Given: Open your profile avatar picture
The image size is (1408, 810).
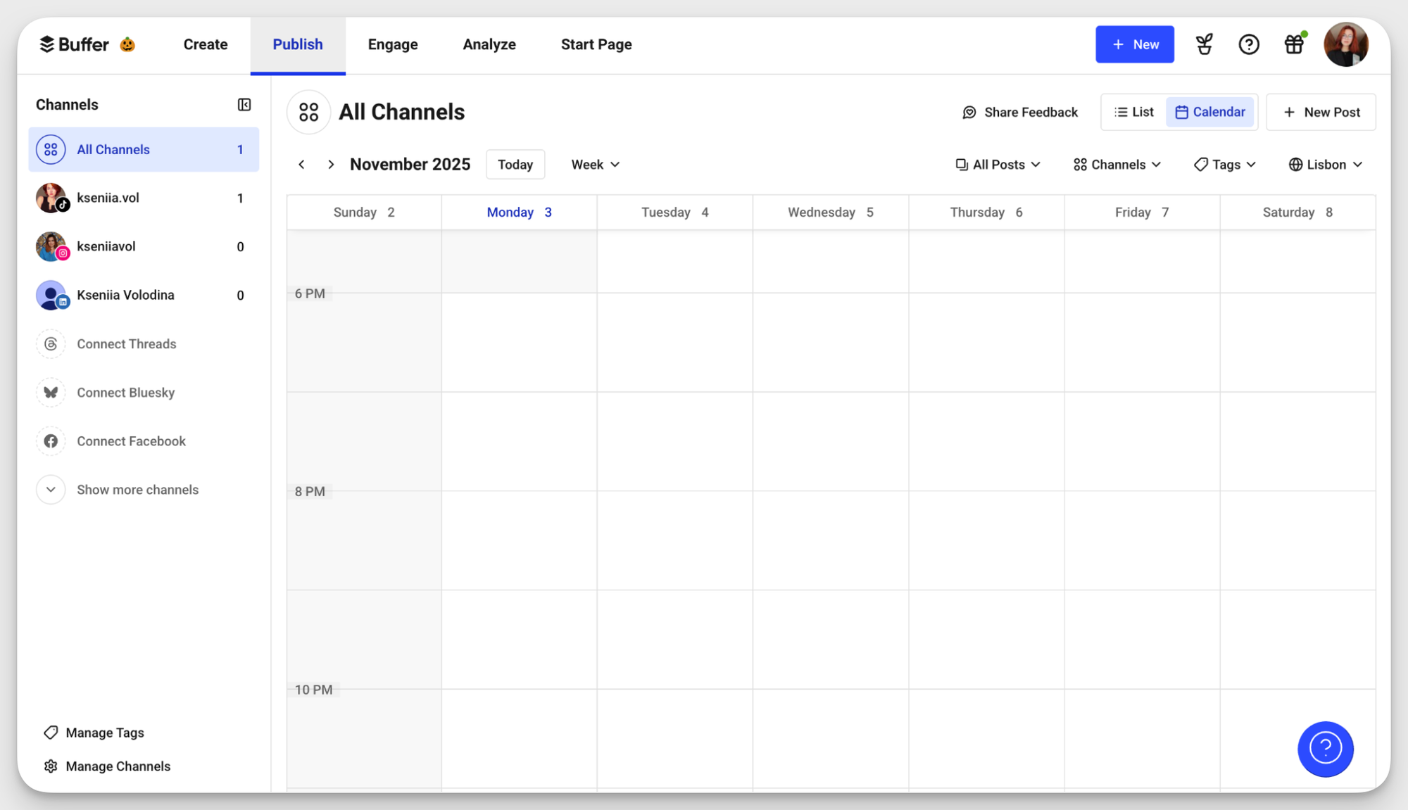Looking at the screenshot, I should 1346,44.
